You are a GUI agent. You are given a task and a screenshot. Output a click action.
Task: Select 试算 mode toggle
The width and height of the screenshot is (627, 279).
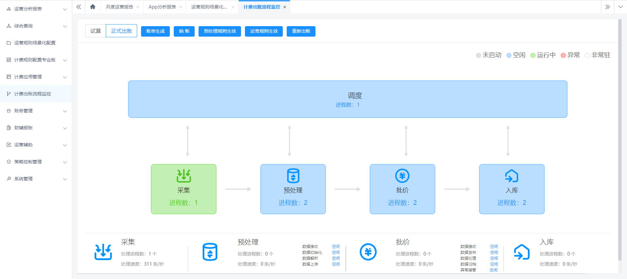[x=96, y=31]
